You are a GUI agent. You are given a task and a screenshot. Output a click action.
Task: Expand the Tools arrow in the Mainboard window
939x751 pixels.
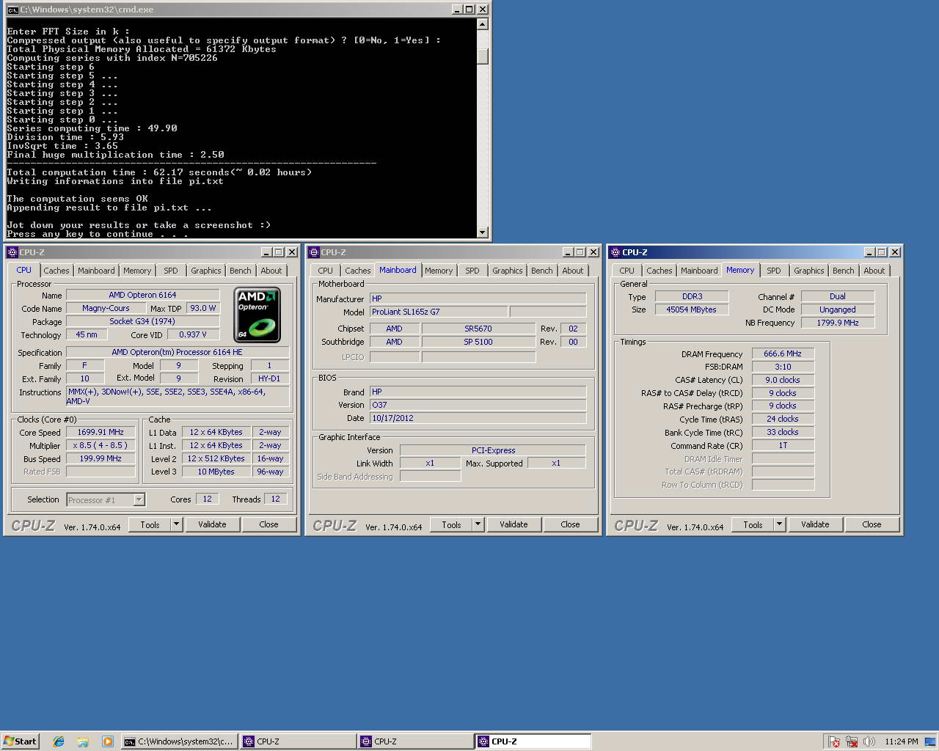pos(478,524)
